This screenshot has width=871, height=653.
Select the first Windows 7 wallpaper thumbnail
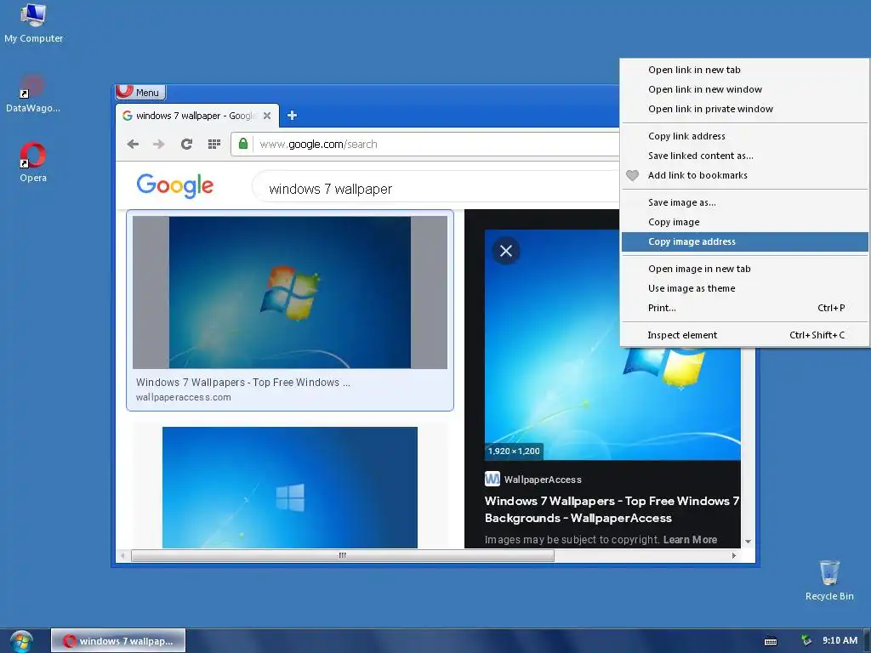(290, 292)
